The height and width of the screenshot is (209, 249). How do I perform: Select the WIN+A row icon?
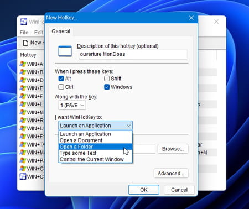[x=23, y=64]
